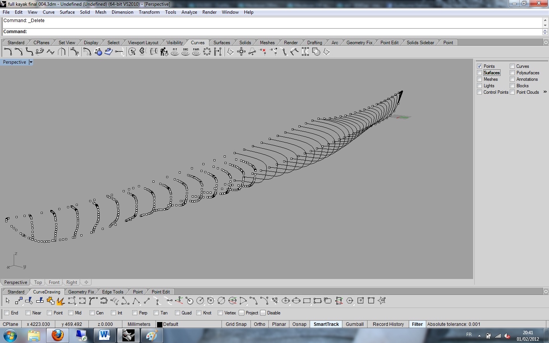Open the Transform menu
The height and width of the screenshot is (343, 549).
(x=149, y=12)
